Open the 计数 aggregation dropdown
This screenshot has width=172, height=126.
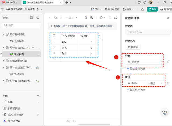coord(156,83)
